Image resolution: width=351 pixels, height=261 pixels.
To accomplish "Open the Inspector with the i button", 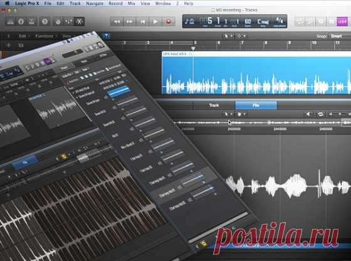I will (21, 22).
